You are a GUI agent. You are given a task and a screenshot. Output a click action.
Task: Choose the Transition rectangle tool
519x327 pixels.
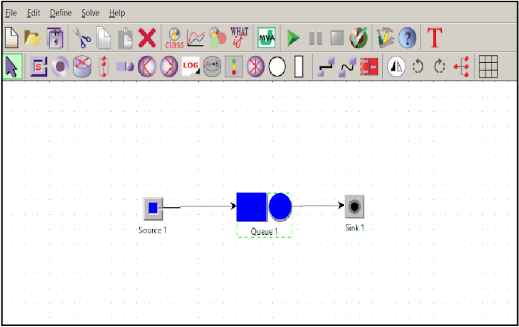(299, 67)
